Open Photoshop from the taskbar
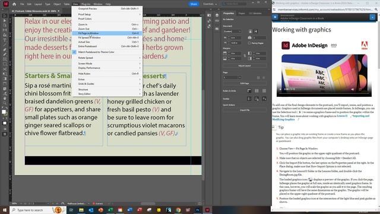The width and height of the screenshot is (380, 214). (x=198, y=210)
